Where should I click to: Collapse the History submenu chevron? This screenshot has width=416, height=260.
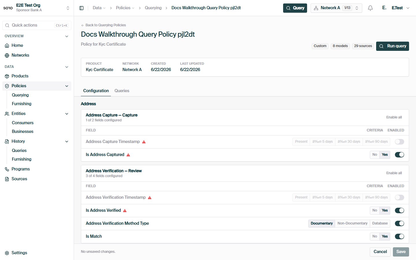67,142
